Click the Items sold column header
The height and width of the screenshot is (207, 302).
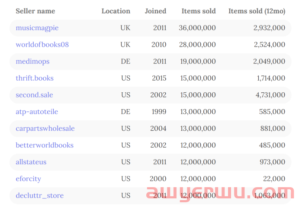click(x=199, y=11)
